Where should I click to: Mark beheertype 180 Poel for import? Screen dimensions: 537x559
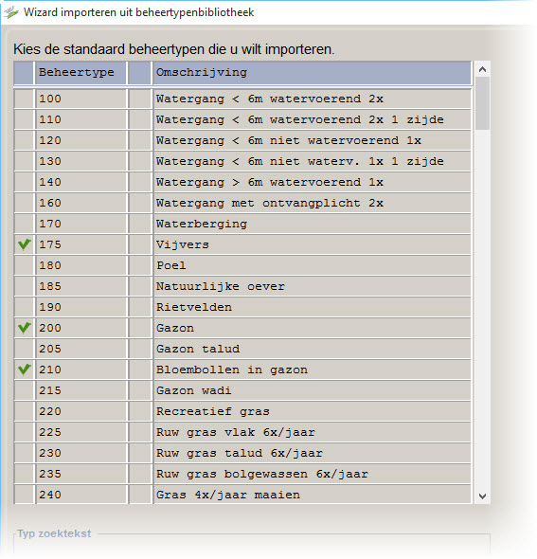pyautogui.click(x=24, y=265)
